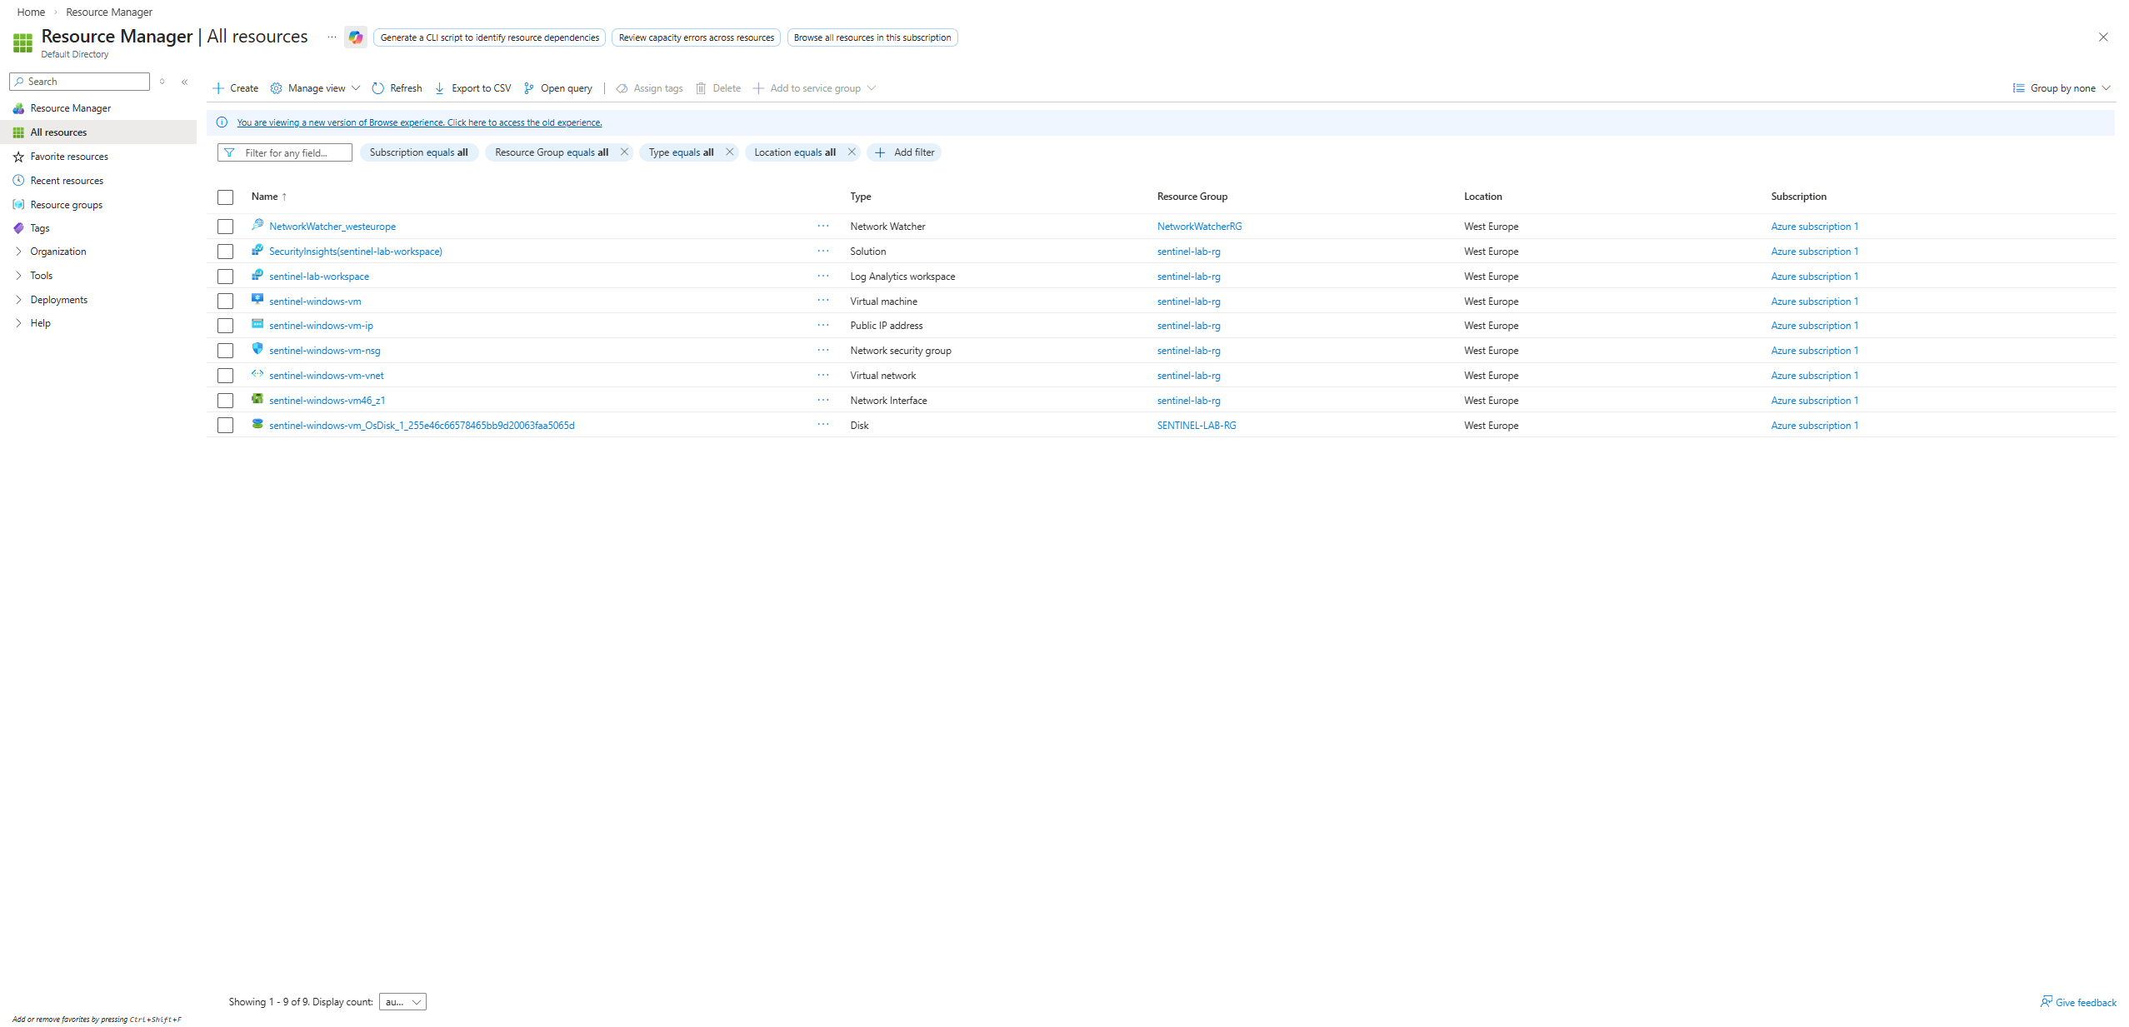The image size is (2129, 1027).
Task: Click the Add filter button
Action: 904,152
